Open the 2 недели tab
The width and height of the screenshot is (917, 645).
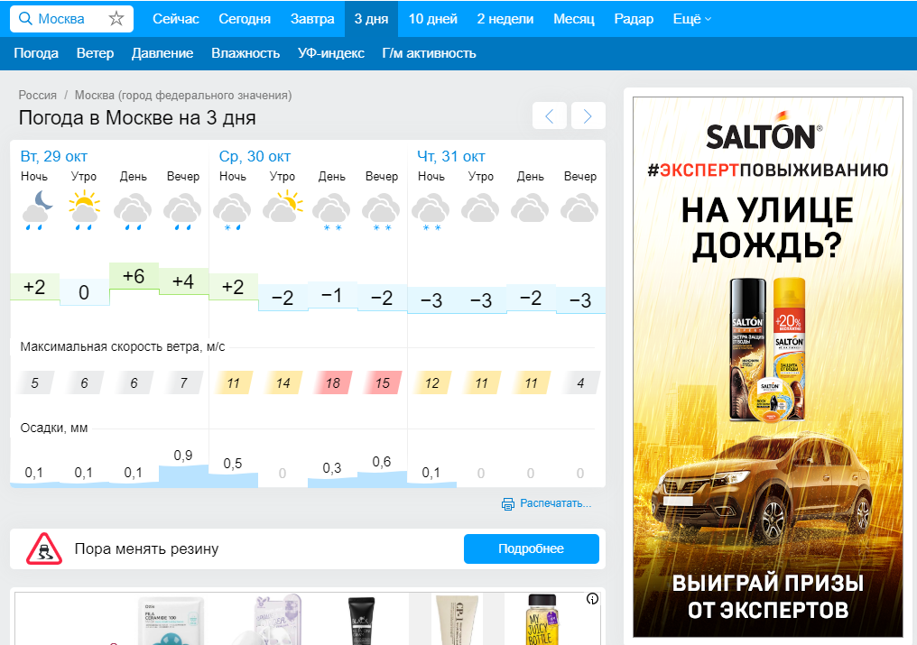(505, 19)
